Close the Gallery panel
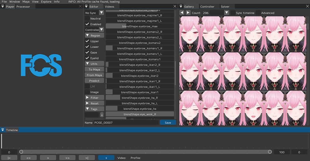310x161 pixels. 308,6
